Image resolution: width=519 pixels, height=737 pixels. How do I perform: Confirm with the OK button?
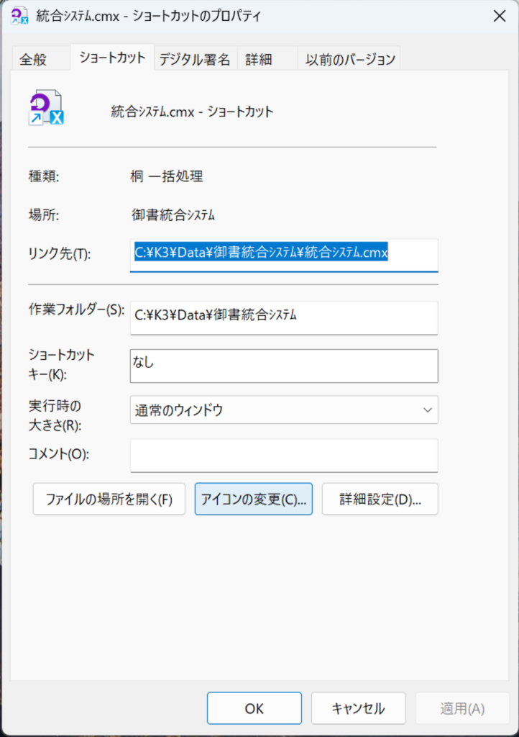[x=254, y=709]
